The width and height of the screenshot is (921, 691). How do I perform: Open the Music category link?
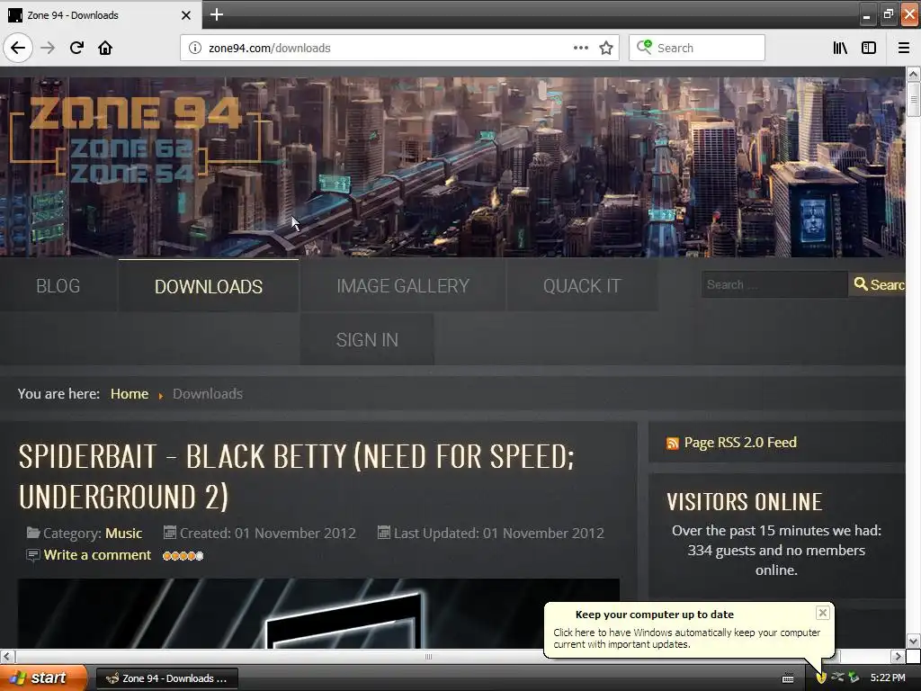click(123, 533)
